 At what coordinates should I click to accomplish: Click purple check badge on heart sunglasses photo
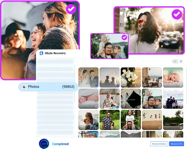coord(177,14)
